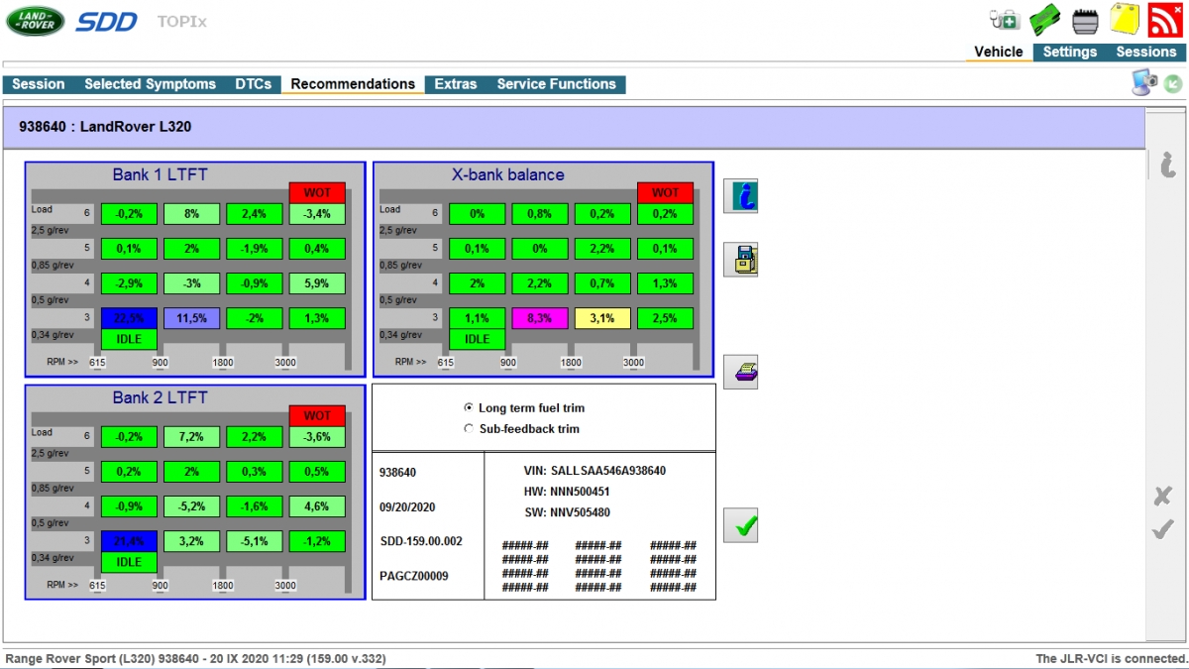
Task: Click the gray engine module icon
Action: [x=1085, y=19]
